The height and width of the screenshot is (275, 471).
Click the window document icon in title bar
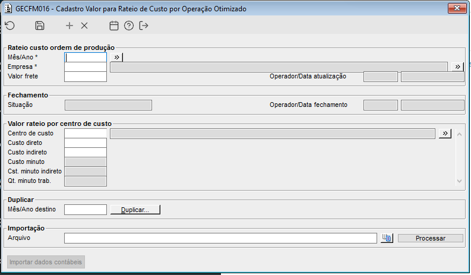(8, 9)
